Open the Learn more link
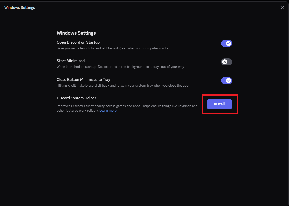 (x=108, y=111)
